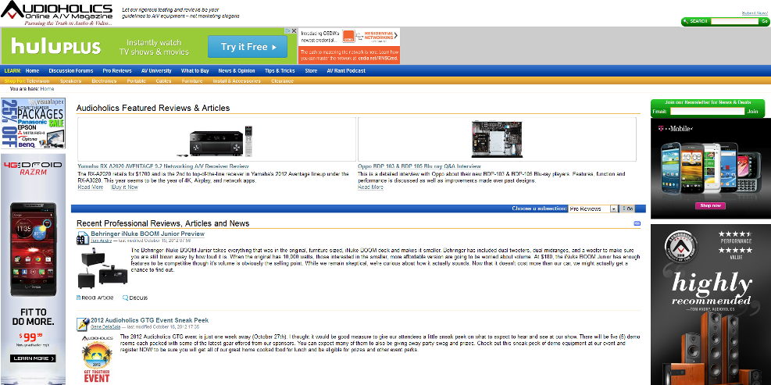Select AV University from the navigation menu
This screenshot has width=771, height=385.
[156, 70]
